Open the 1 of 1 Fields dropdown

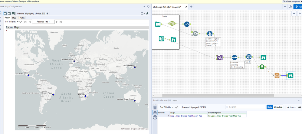12,22
